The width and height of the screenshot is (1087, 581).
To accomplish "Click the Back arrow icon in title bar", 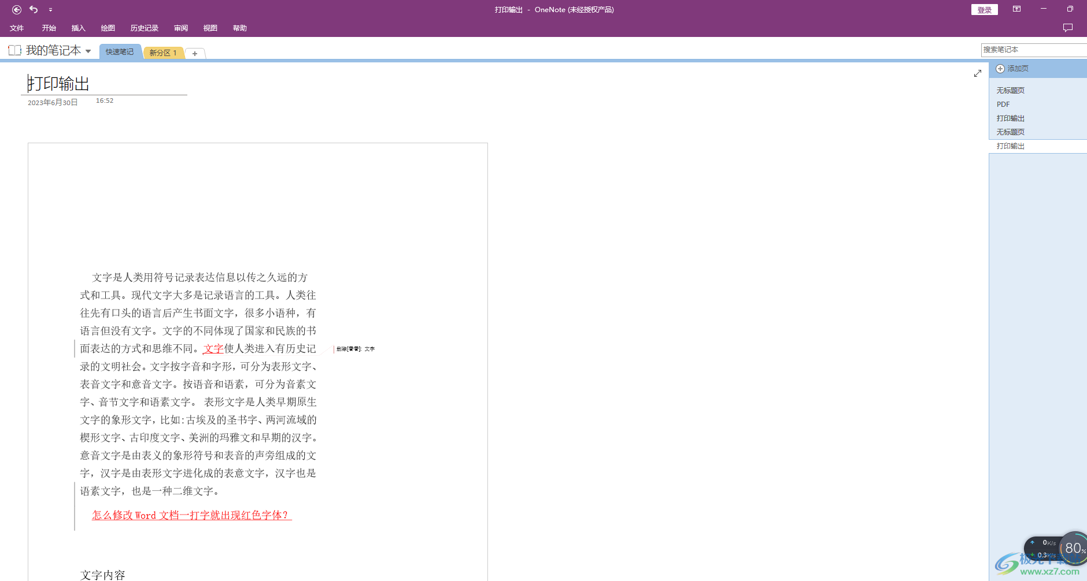I will 17,9.
